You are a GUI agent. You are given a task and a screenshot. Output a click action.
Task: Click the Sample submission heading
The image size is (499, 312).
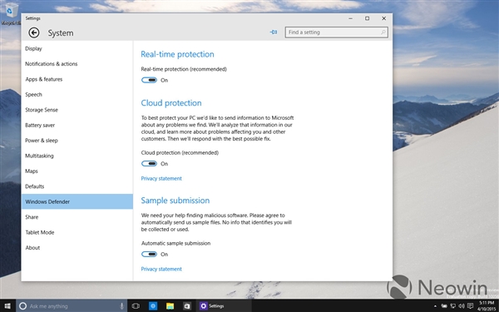[175, 201]
